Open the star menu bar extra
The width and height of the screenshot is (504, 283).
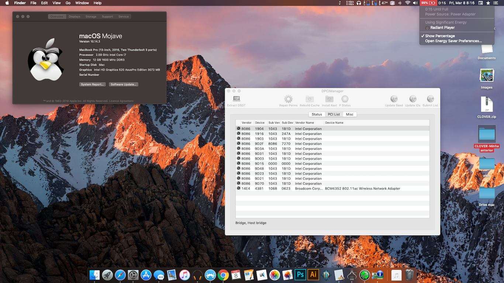[x=488, y=3]
